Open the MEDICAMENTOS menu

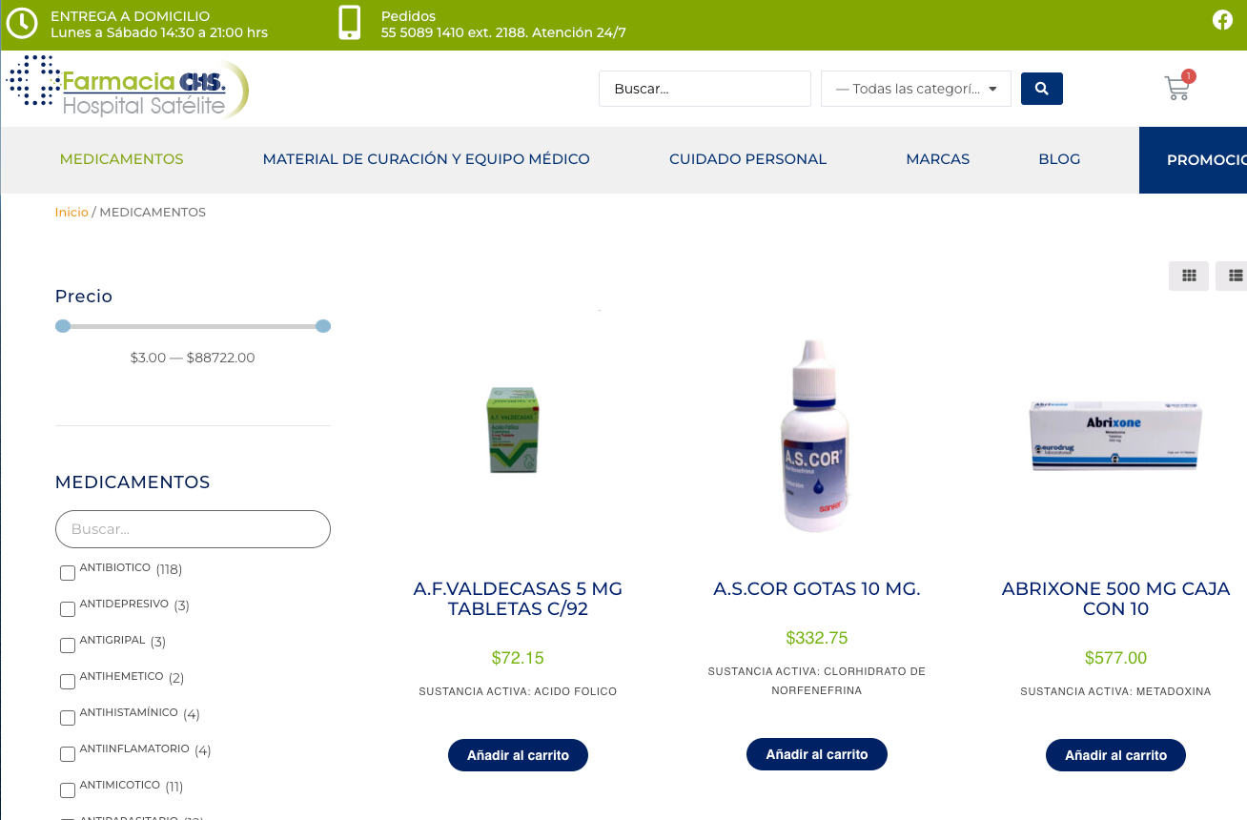pyautogui.click(x=121, y=159)
